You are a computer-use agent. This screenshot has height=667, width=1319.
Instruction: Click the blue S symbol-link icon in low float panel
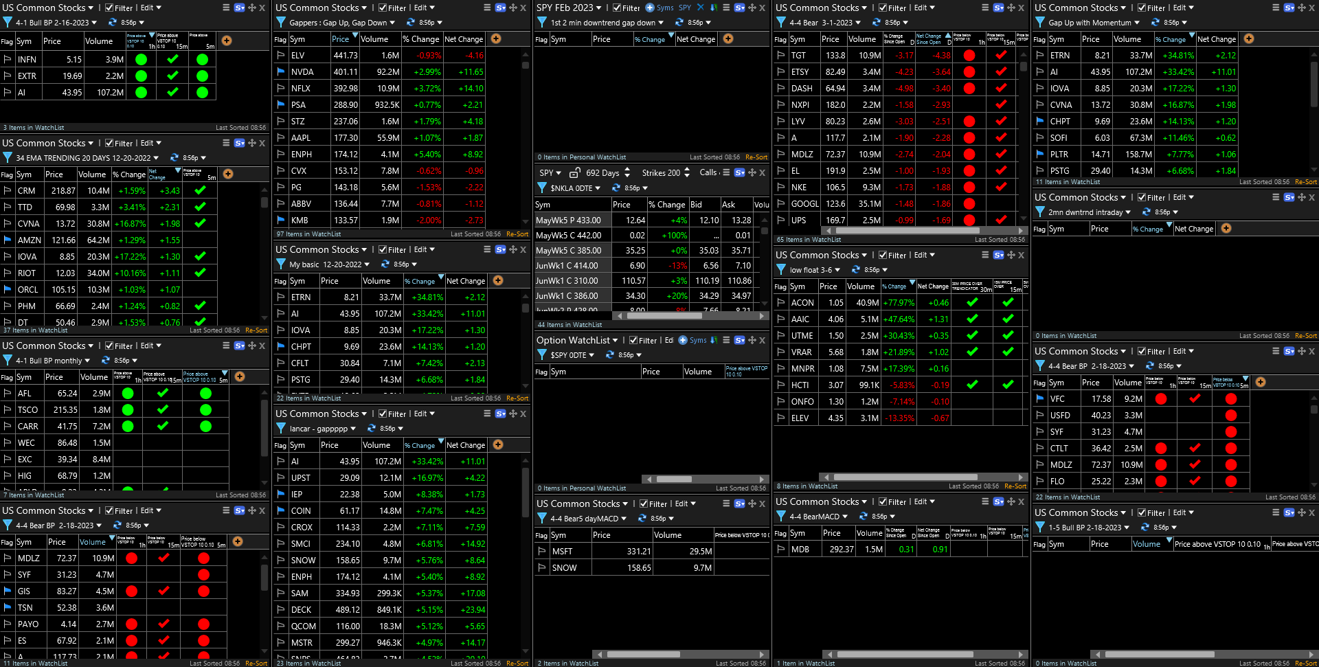998,255
